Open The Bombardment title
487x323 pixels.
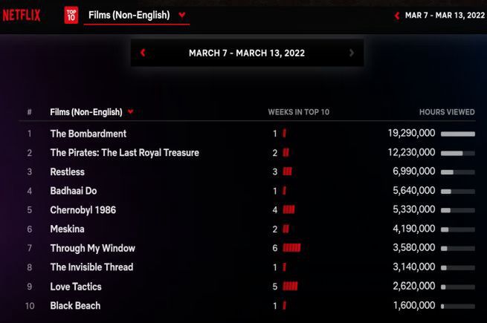88,134
